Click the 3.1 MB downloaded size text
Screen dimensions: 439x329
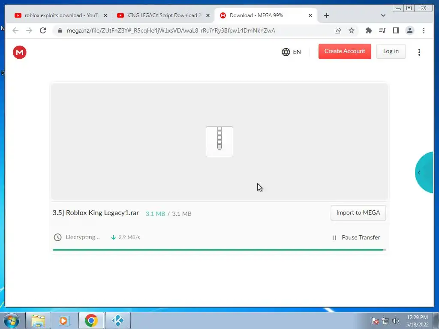pos(155,214)
